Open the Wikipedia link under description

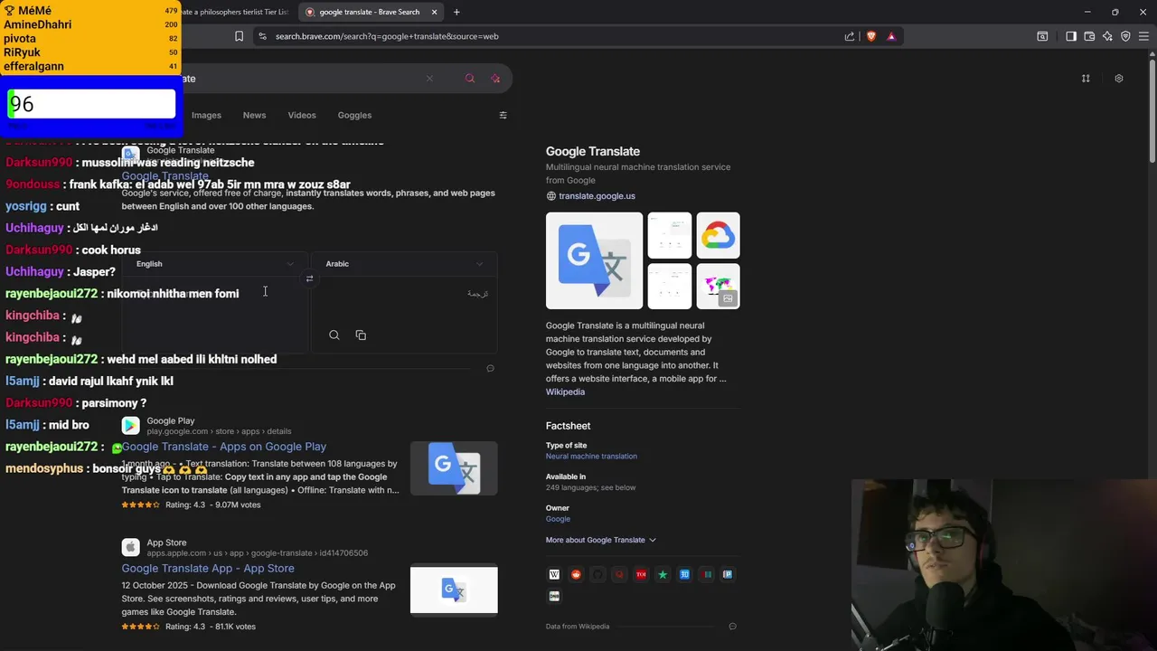[565, 392]
